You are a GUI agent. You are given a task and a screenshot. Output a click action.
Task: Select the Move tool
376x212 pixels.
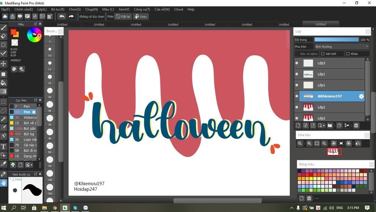[3, 63]
